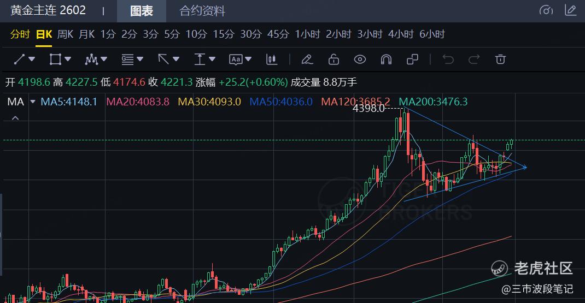Open the line tool dropdown arrow
Screen dimensions: 585x303
(x=32, y=59)
